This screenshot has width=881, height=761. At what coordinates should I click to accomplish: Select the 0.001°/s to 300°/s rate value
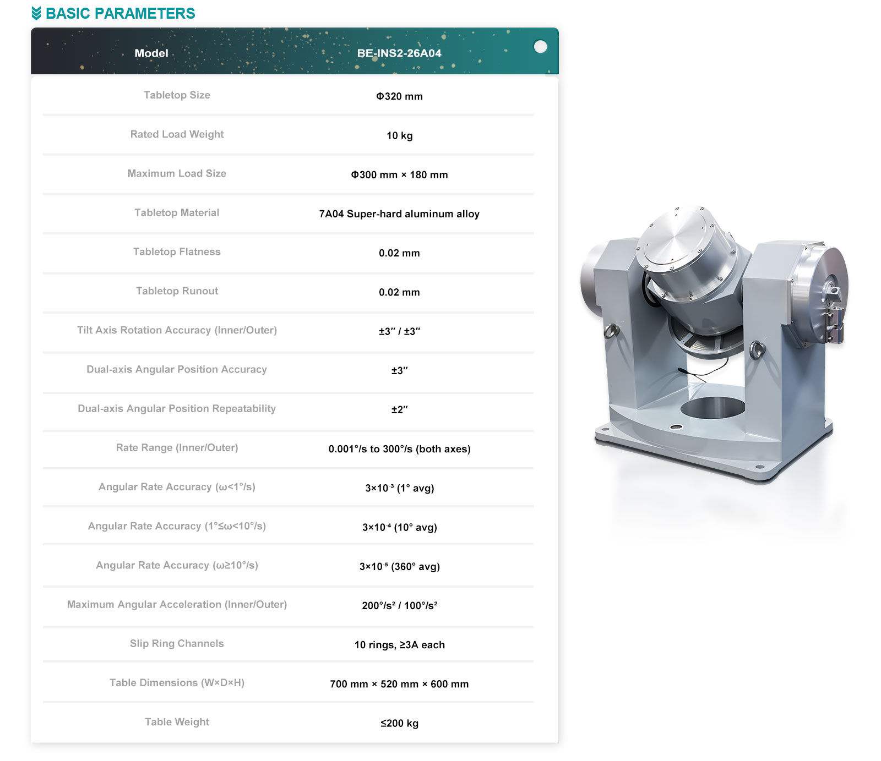click(x=399, y=449)
